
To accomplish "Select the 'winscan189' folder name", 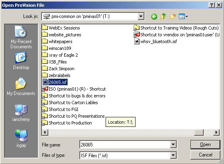I will pyautogui.click(x=60, y=48).
